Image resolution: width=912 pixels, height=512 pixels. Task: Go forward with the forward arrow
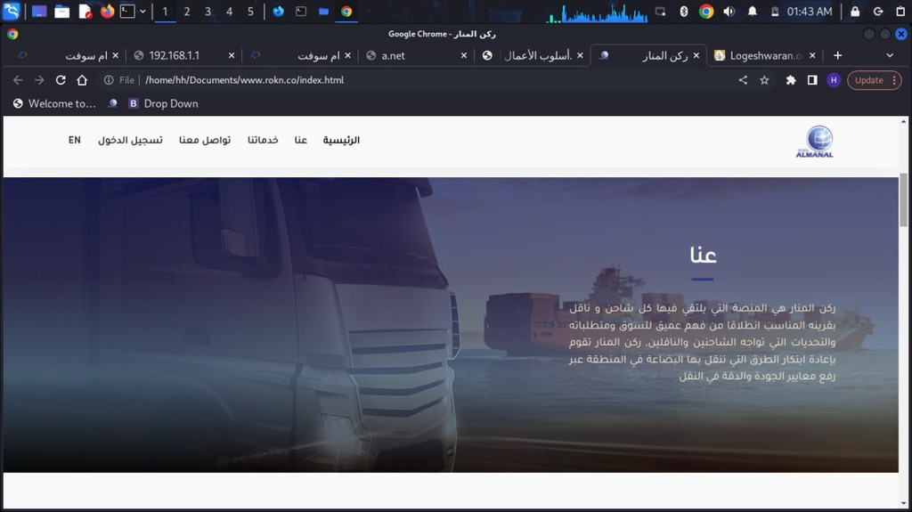click(x=39, y=80)
